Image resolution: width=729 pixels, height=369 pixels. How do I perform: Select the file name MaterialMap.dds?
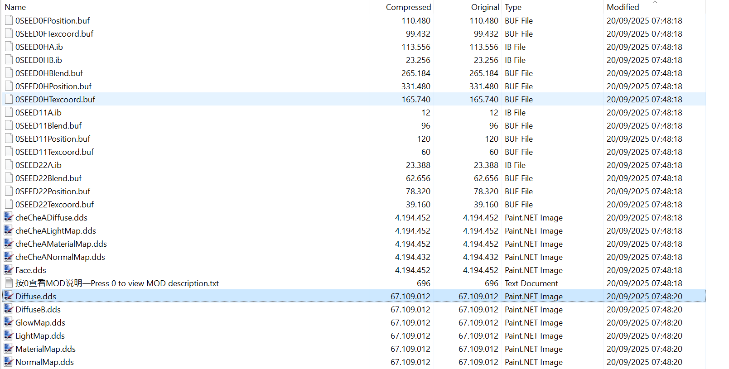(x=45, y=349)
